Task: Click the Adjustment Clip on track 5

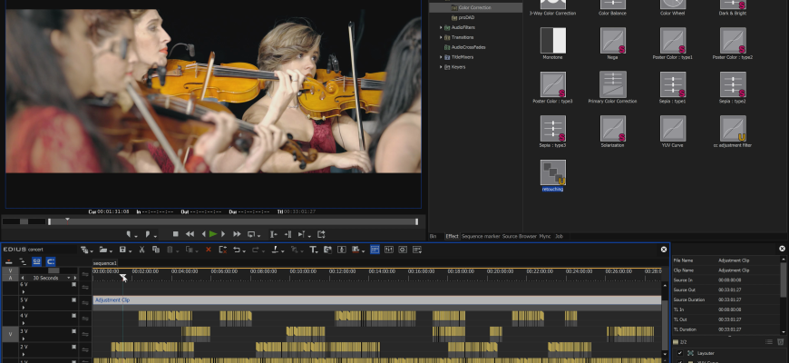Action: tap(376, 300)
